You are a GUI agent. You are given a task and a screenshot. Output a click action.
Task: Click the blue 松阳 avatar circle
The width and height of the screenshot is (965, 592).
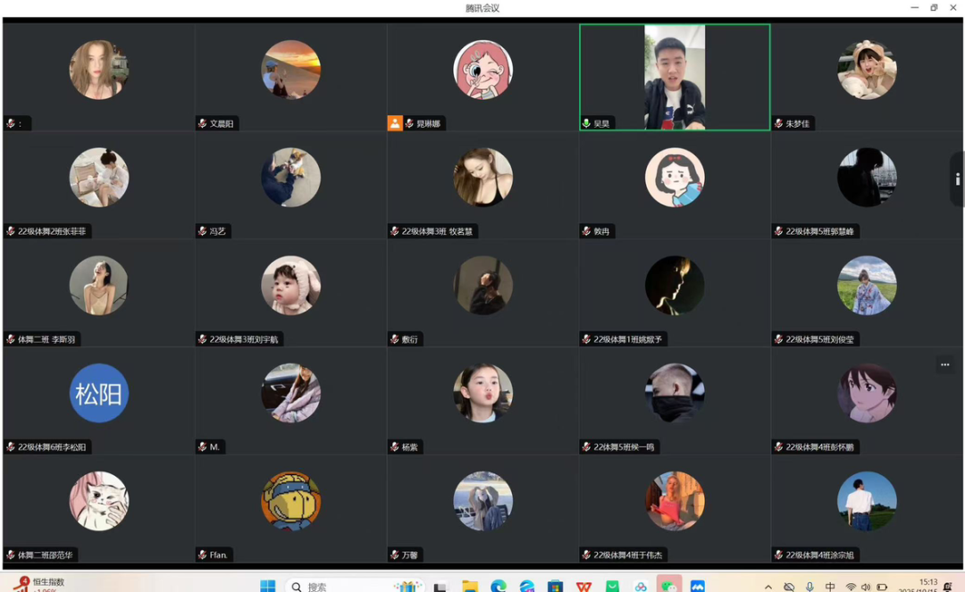[x=99, y=393]
